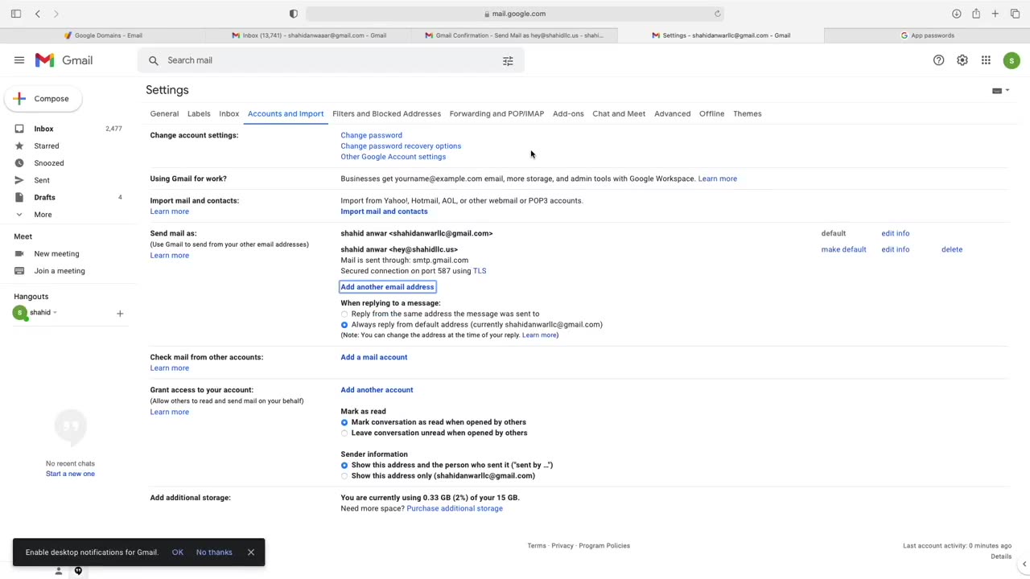Select always reply from default address

tap(344, 325)
